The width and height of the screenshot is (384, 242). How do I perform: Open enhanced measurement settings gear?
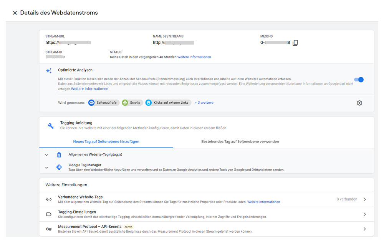click(x=359, y=103)
